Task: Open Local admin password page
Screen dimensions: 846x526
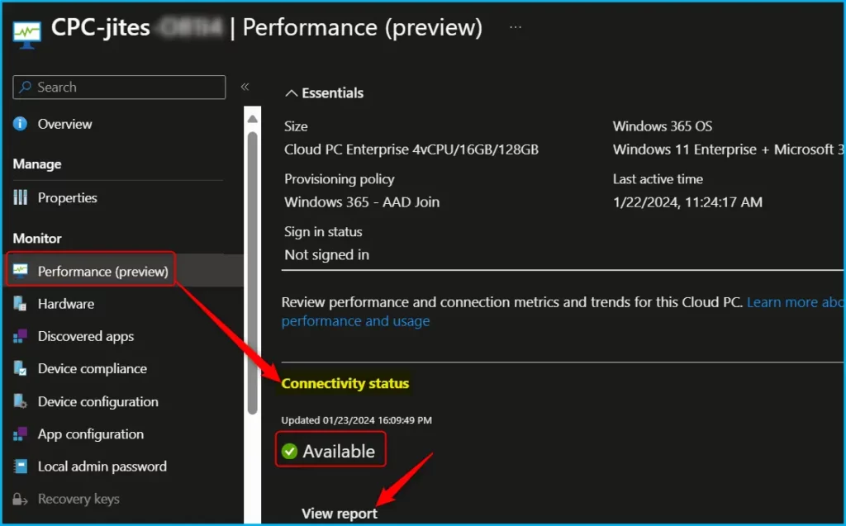Action: (x=102, y=466)
